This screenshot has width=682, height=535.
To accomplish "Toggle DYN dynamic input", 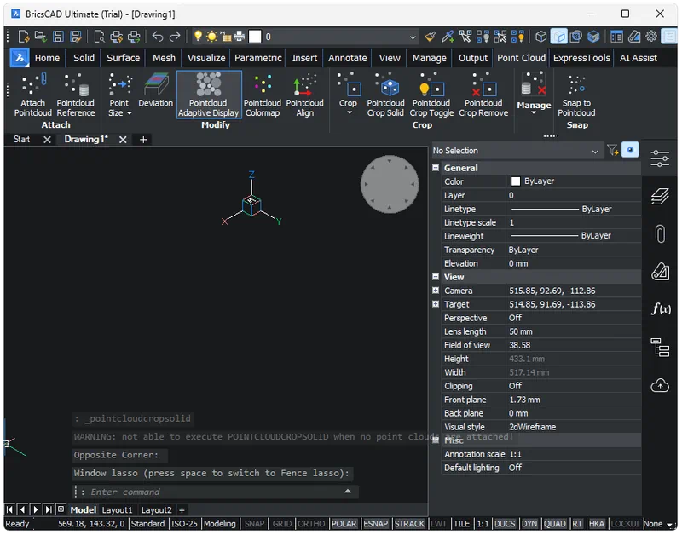I will 529,524.
